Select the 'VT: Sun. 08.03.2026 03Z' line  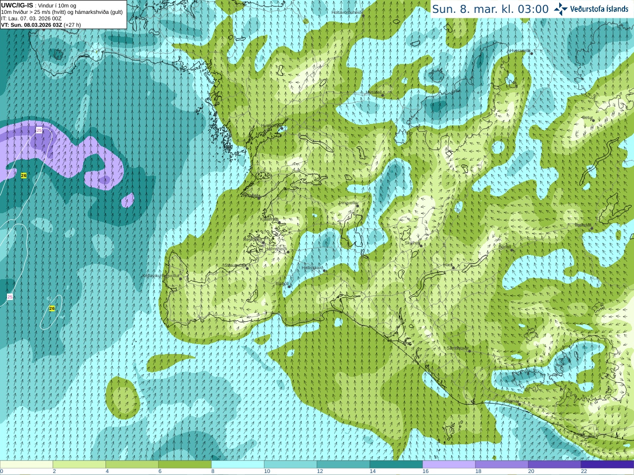[32, 25]
